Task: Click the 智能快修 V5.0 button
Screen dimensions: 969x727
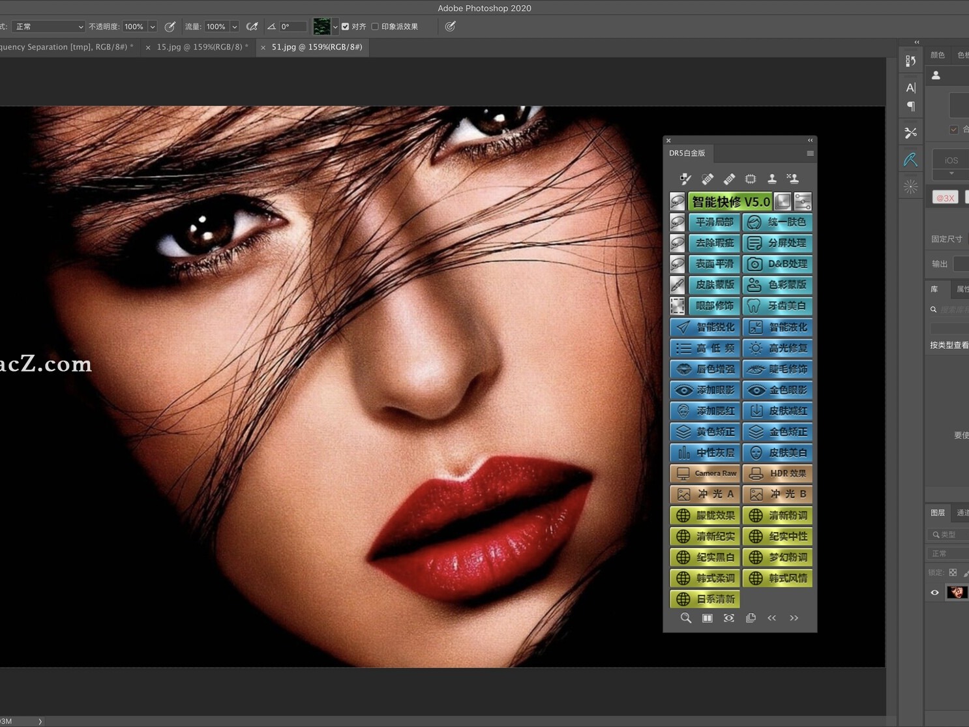Action: tap(732, 201)
